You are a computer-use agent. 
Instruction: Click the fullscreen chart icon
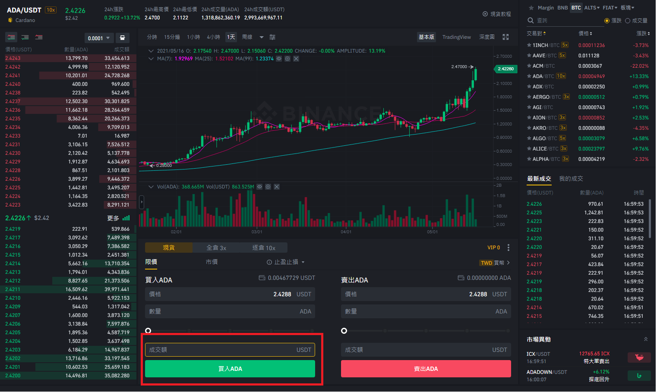tap(505, 37)
